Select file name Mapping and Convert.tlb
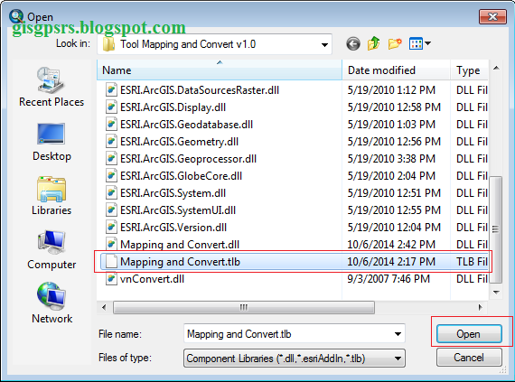Image resolution: width=515 pixels, height=382 pixels. [x=180, y=262]
